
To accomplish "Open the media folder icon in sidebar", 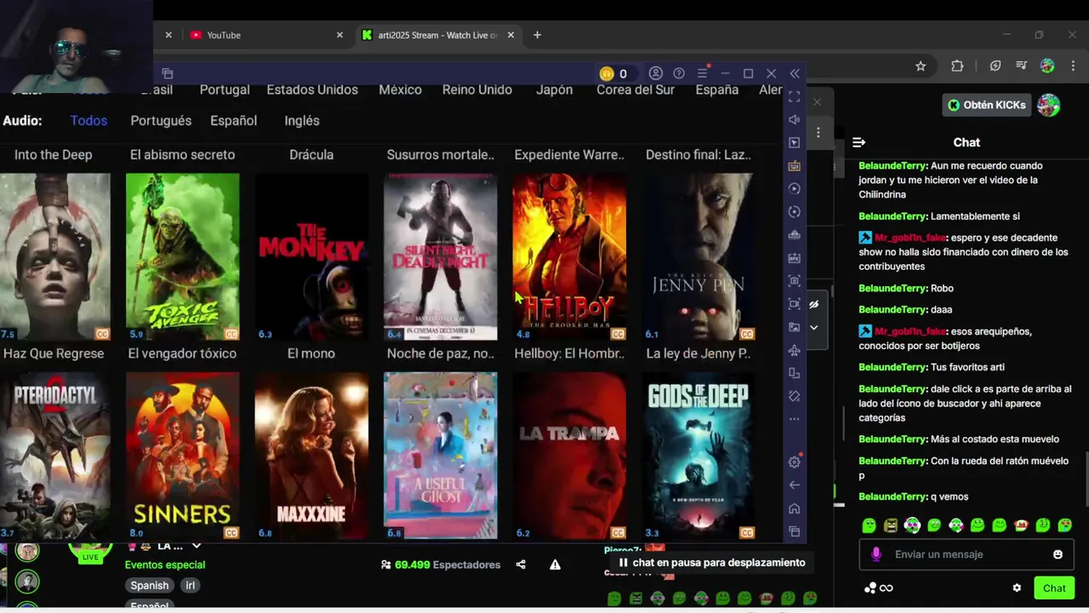I will pos(794,327).
